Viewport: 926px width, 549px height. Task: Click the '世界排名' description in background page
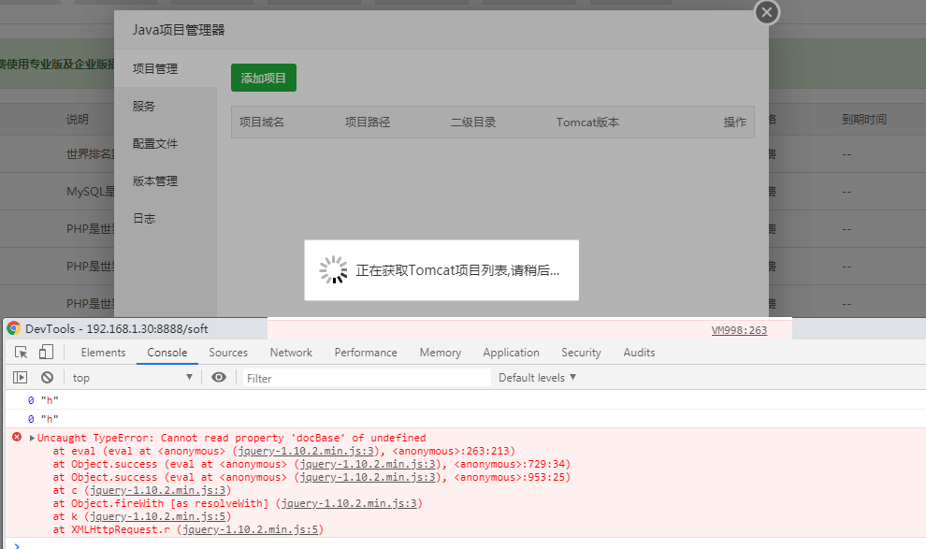pyautogui.click(x=90, y=154)
